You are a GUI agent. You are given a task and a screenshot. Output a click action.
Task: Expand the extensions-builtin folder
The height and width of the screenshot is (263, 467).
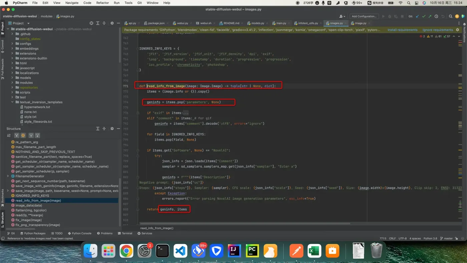pyautogui.click(x=12, y=58)
